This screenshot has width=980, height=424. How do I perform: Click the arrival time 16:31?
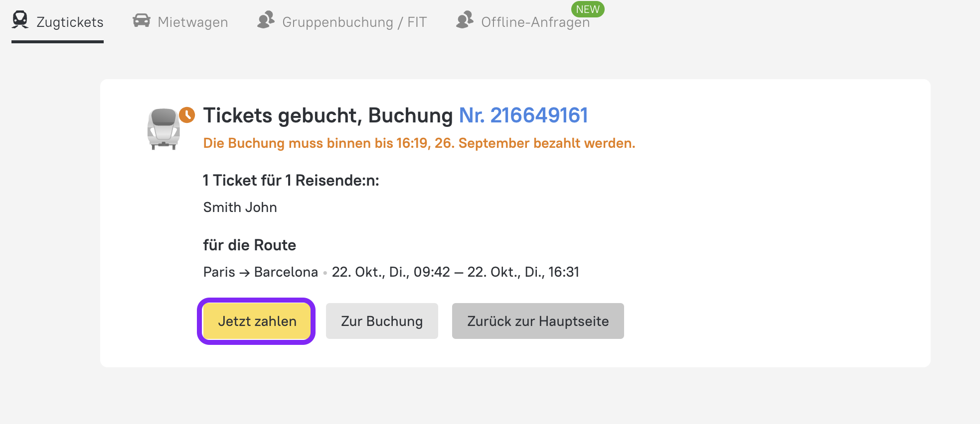[x=564, y=272]
